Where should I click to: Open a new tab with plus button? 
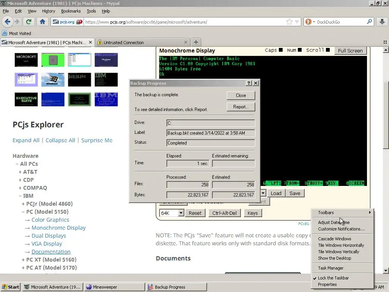click(196, 42)
